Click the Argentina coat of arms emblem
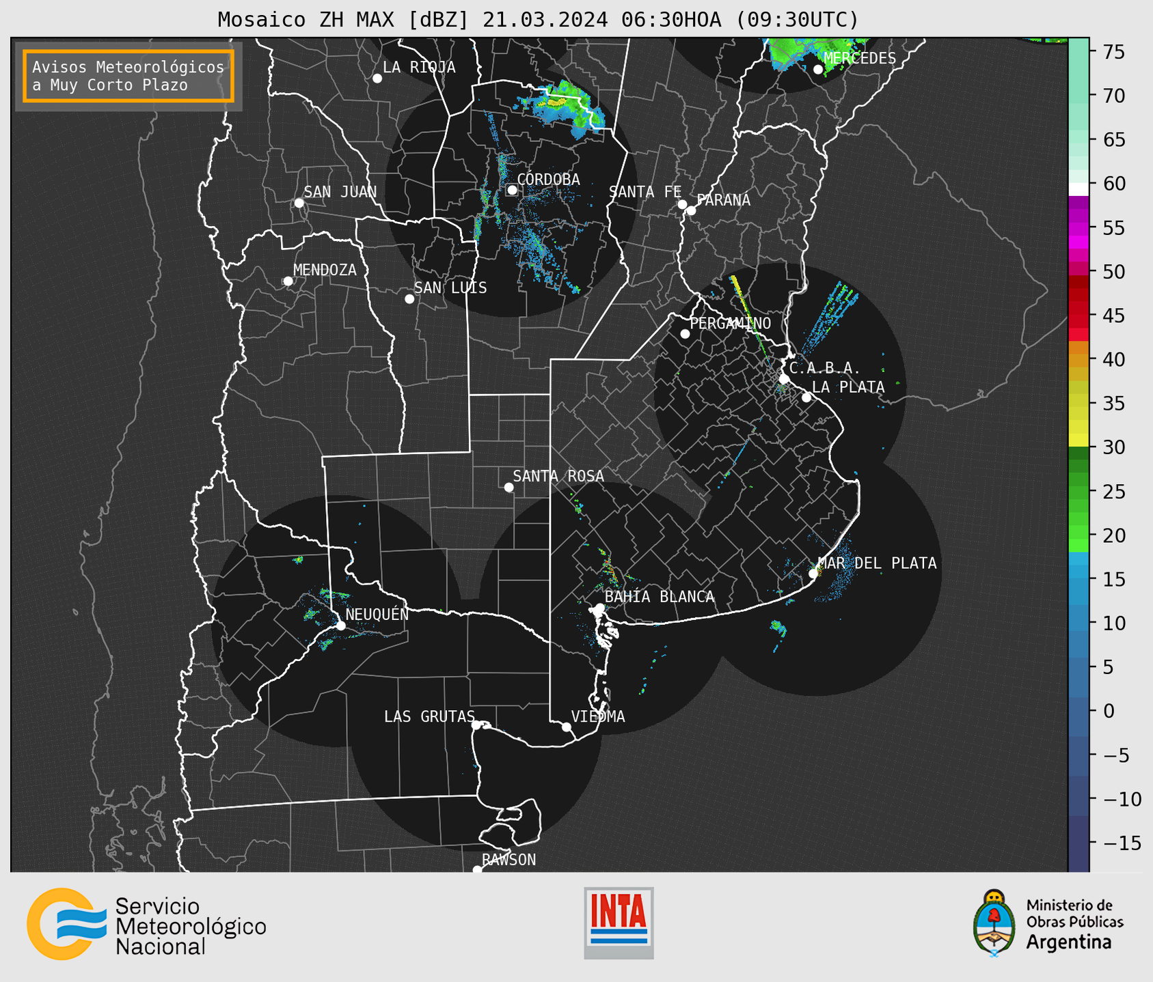Image resolution: width=1153 pixels, height=982 pixels. pos(994,923)
